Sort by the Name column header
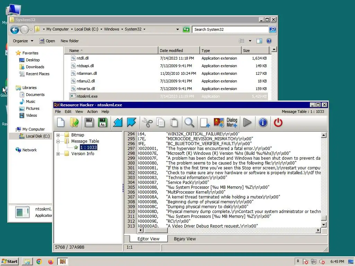 [111, 51]
